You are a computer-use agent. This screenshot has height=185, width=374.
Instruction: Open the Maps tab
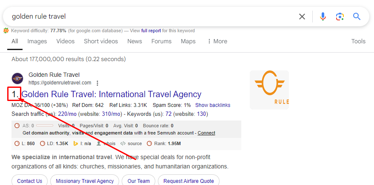(188, 41)
